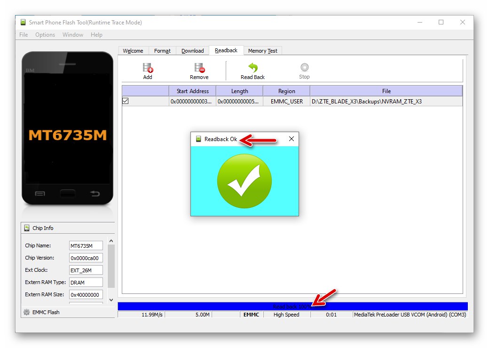Uncheck the NVRAM_ZTE_X3 readback row checkbox
Screen dimensions: 489x348
[126, 101]
